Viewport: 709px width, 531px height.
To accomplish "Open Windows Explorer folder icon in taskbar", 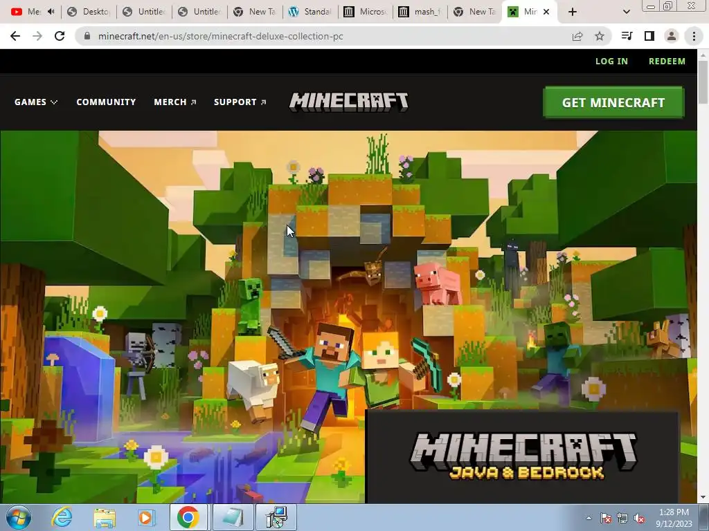I will point(105,517).
